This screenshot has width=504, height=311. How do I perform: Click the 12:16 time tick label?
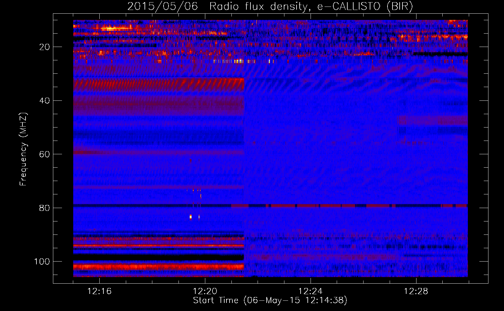coord(99,291)
